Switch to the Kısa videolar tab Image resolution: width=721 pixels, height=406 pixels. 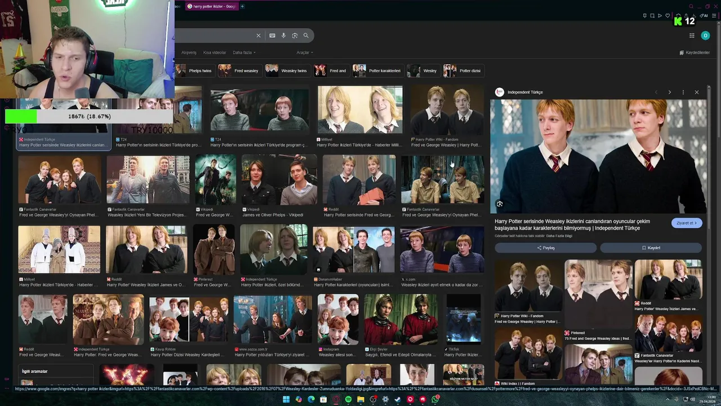(215, 52)
